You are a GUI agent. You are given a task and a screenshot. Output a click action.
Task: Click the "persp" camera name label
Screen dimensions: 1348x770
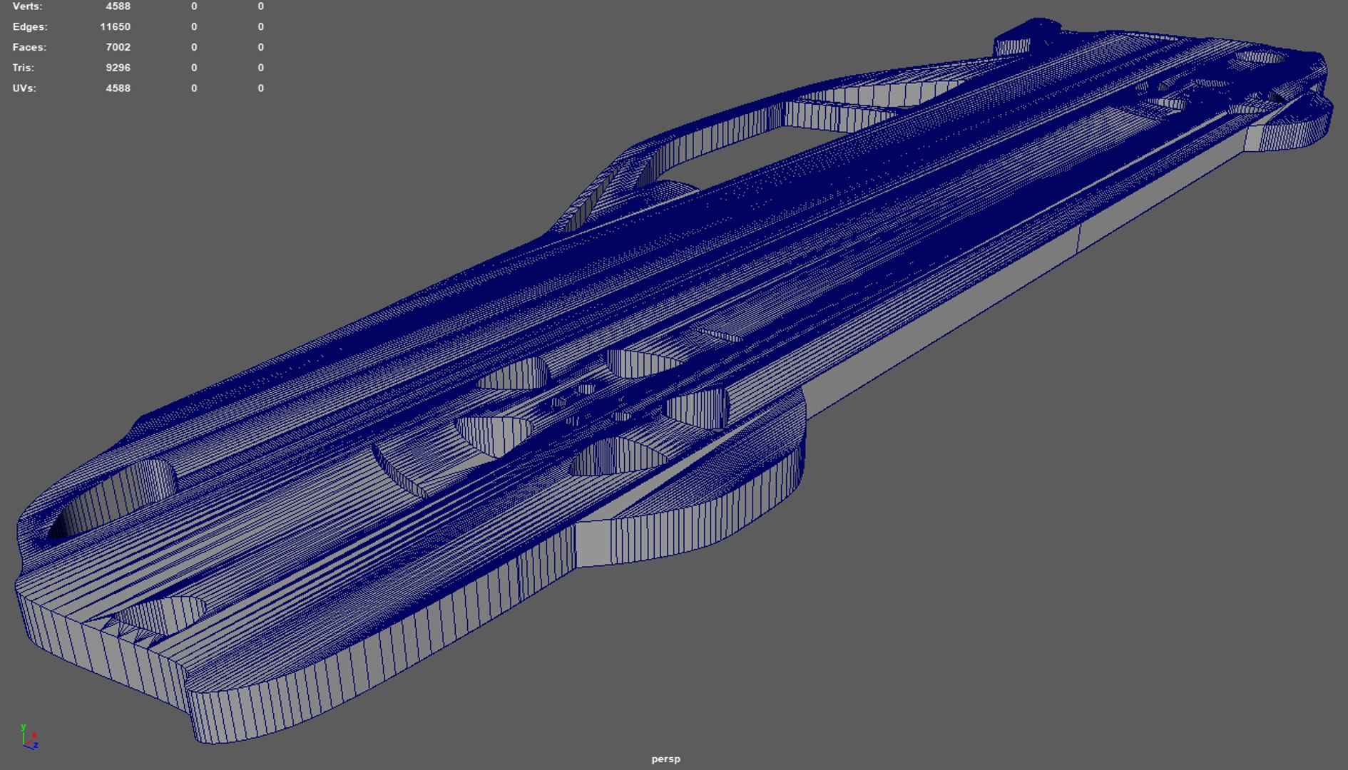coord(665,759)
